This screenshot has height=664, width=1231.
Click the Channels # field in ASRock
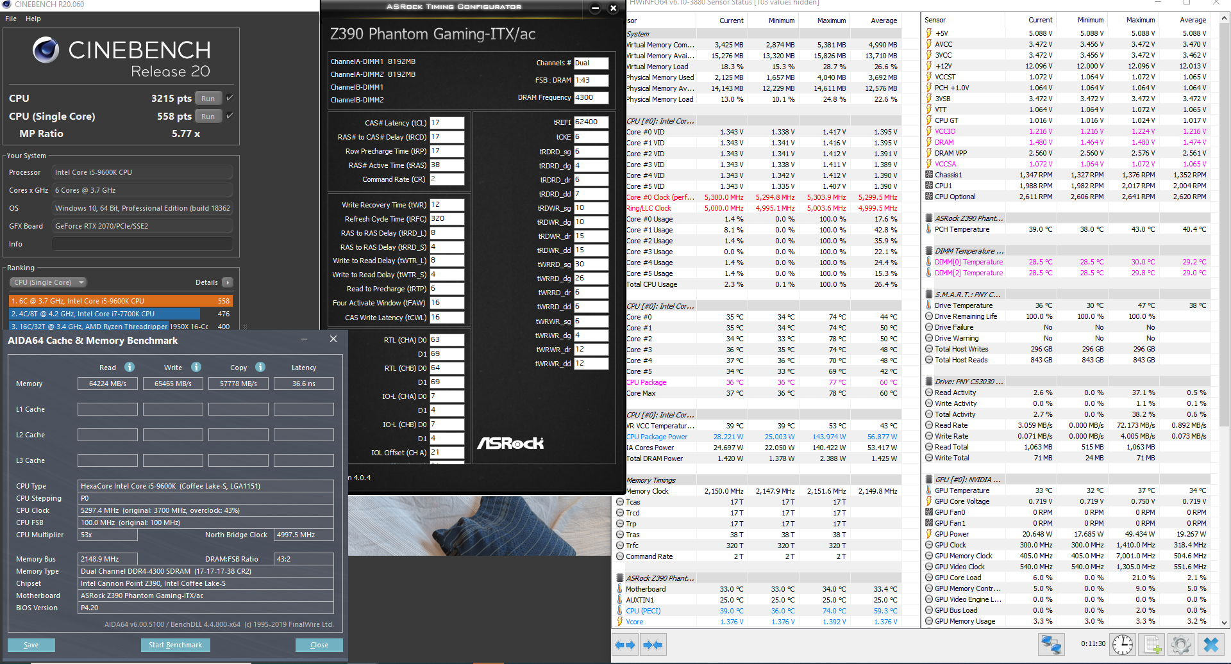pos(590,63)
